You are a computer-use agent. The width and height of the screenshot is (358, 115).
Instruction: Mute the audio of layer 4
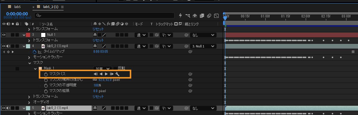[x=8, y=46]
